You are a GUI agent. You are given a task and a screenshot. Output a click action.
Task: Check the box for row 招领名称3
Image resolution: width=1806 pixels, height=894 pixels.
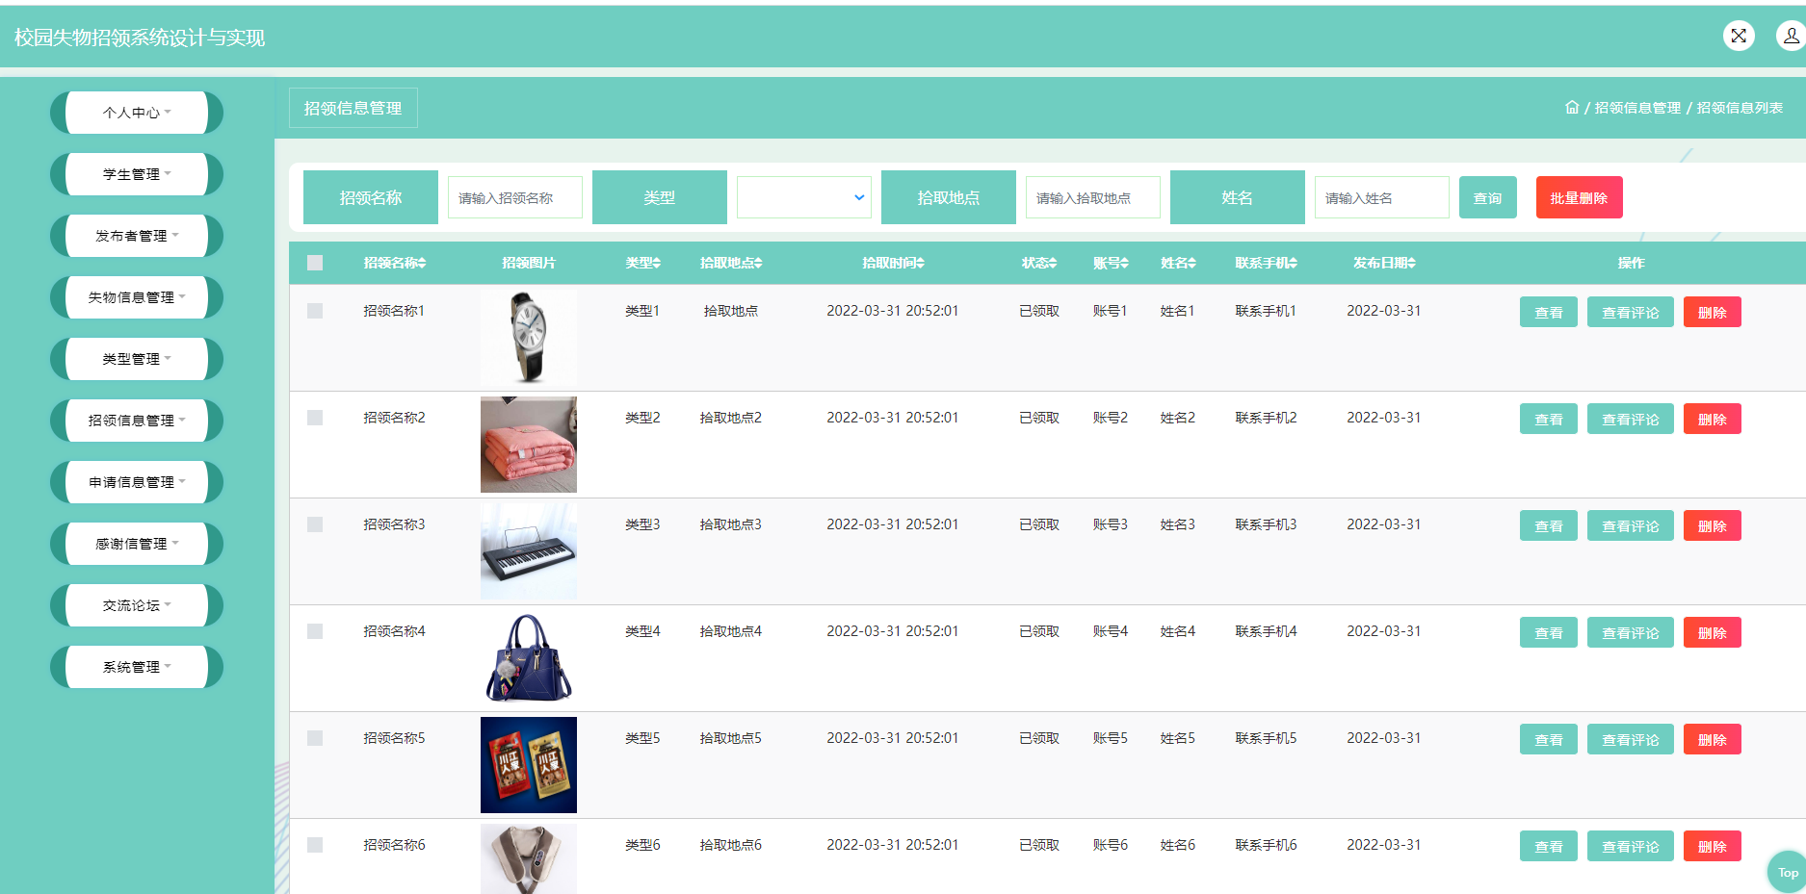pyautogui.click(x=315, y=524)
